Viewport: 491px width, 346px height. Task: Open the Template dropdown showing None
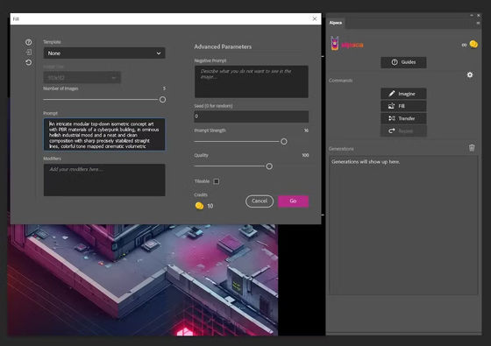click(x=104, y=53)
